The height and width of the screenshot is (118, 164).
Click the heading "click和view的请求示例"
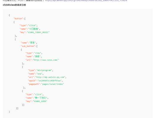pos(14,5)
